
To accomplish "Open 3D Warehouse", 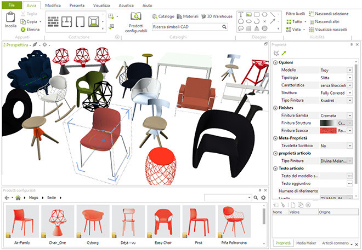I will (217, 16).
